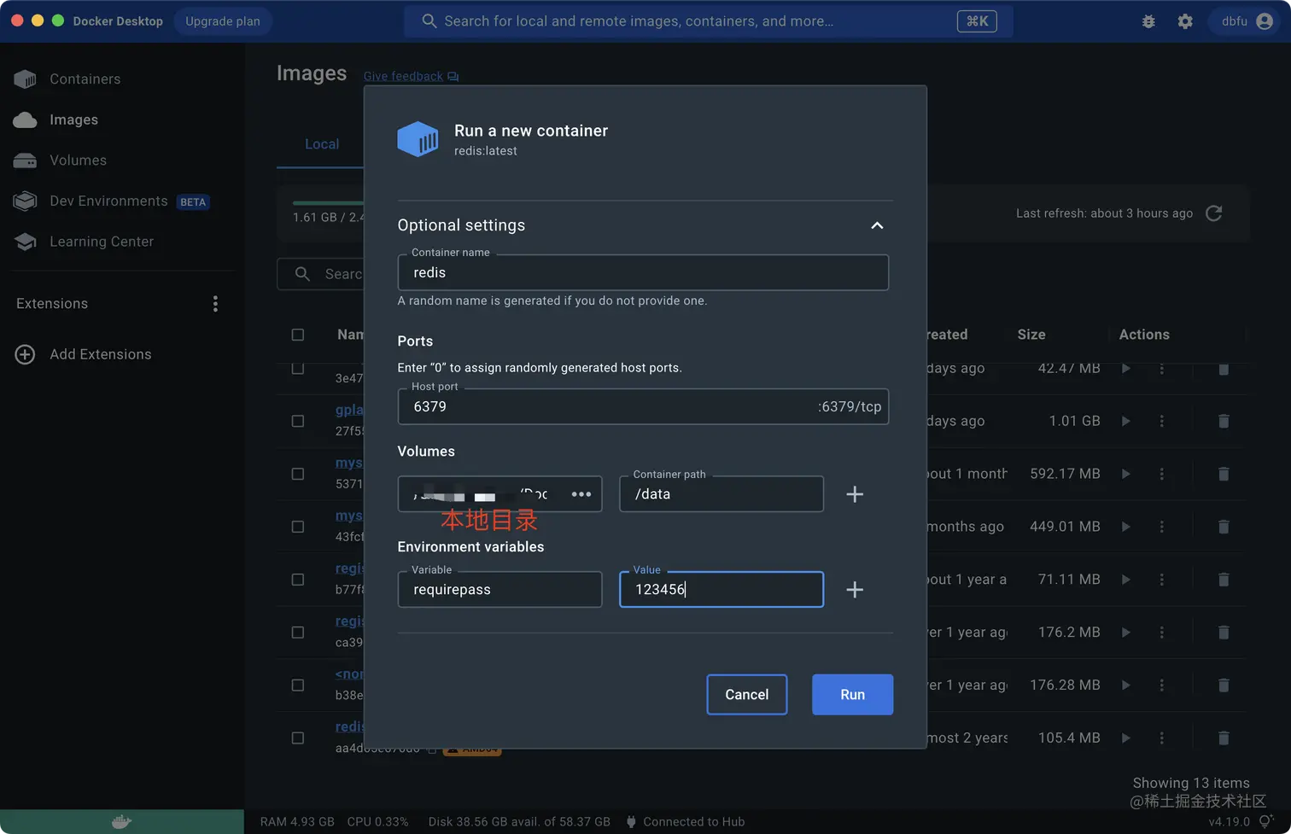The width and height of the screenshot is (1291, 834).
Task: Delete the 176.2 MB image
Action: [1224, 633]
